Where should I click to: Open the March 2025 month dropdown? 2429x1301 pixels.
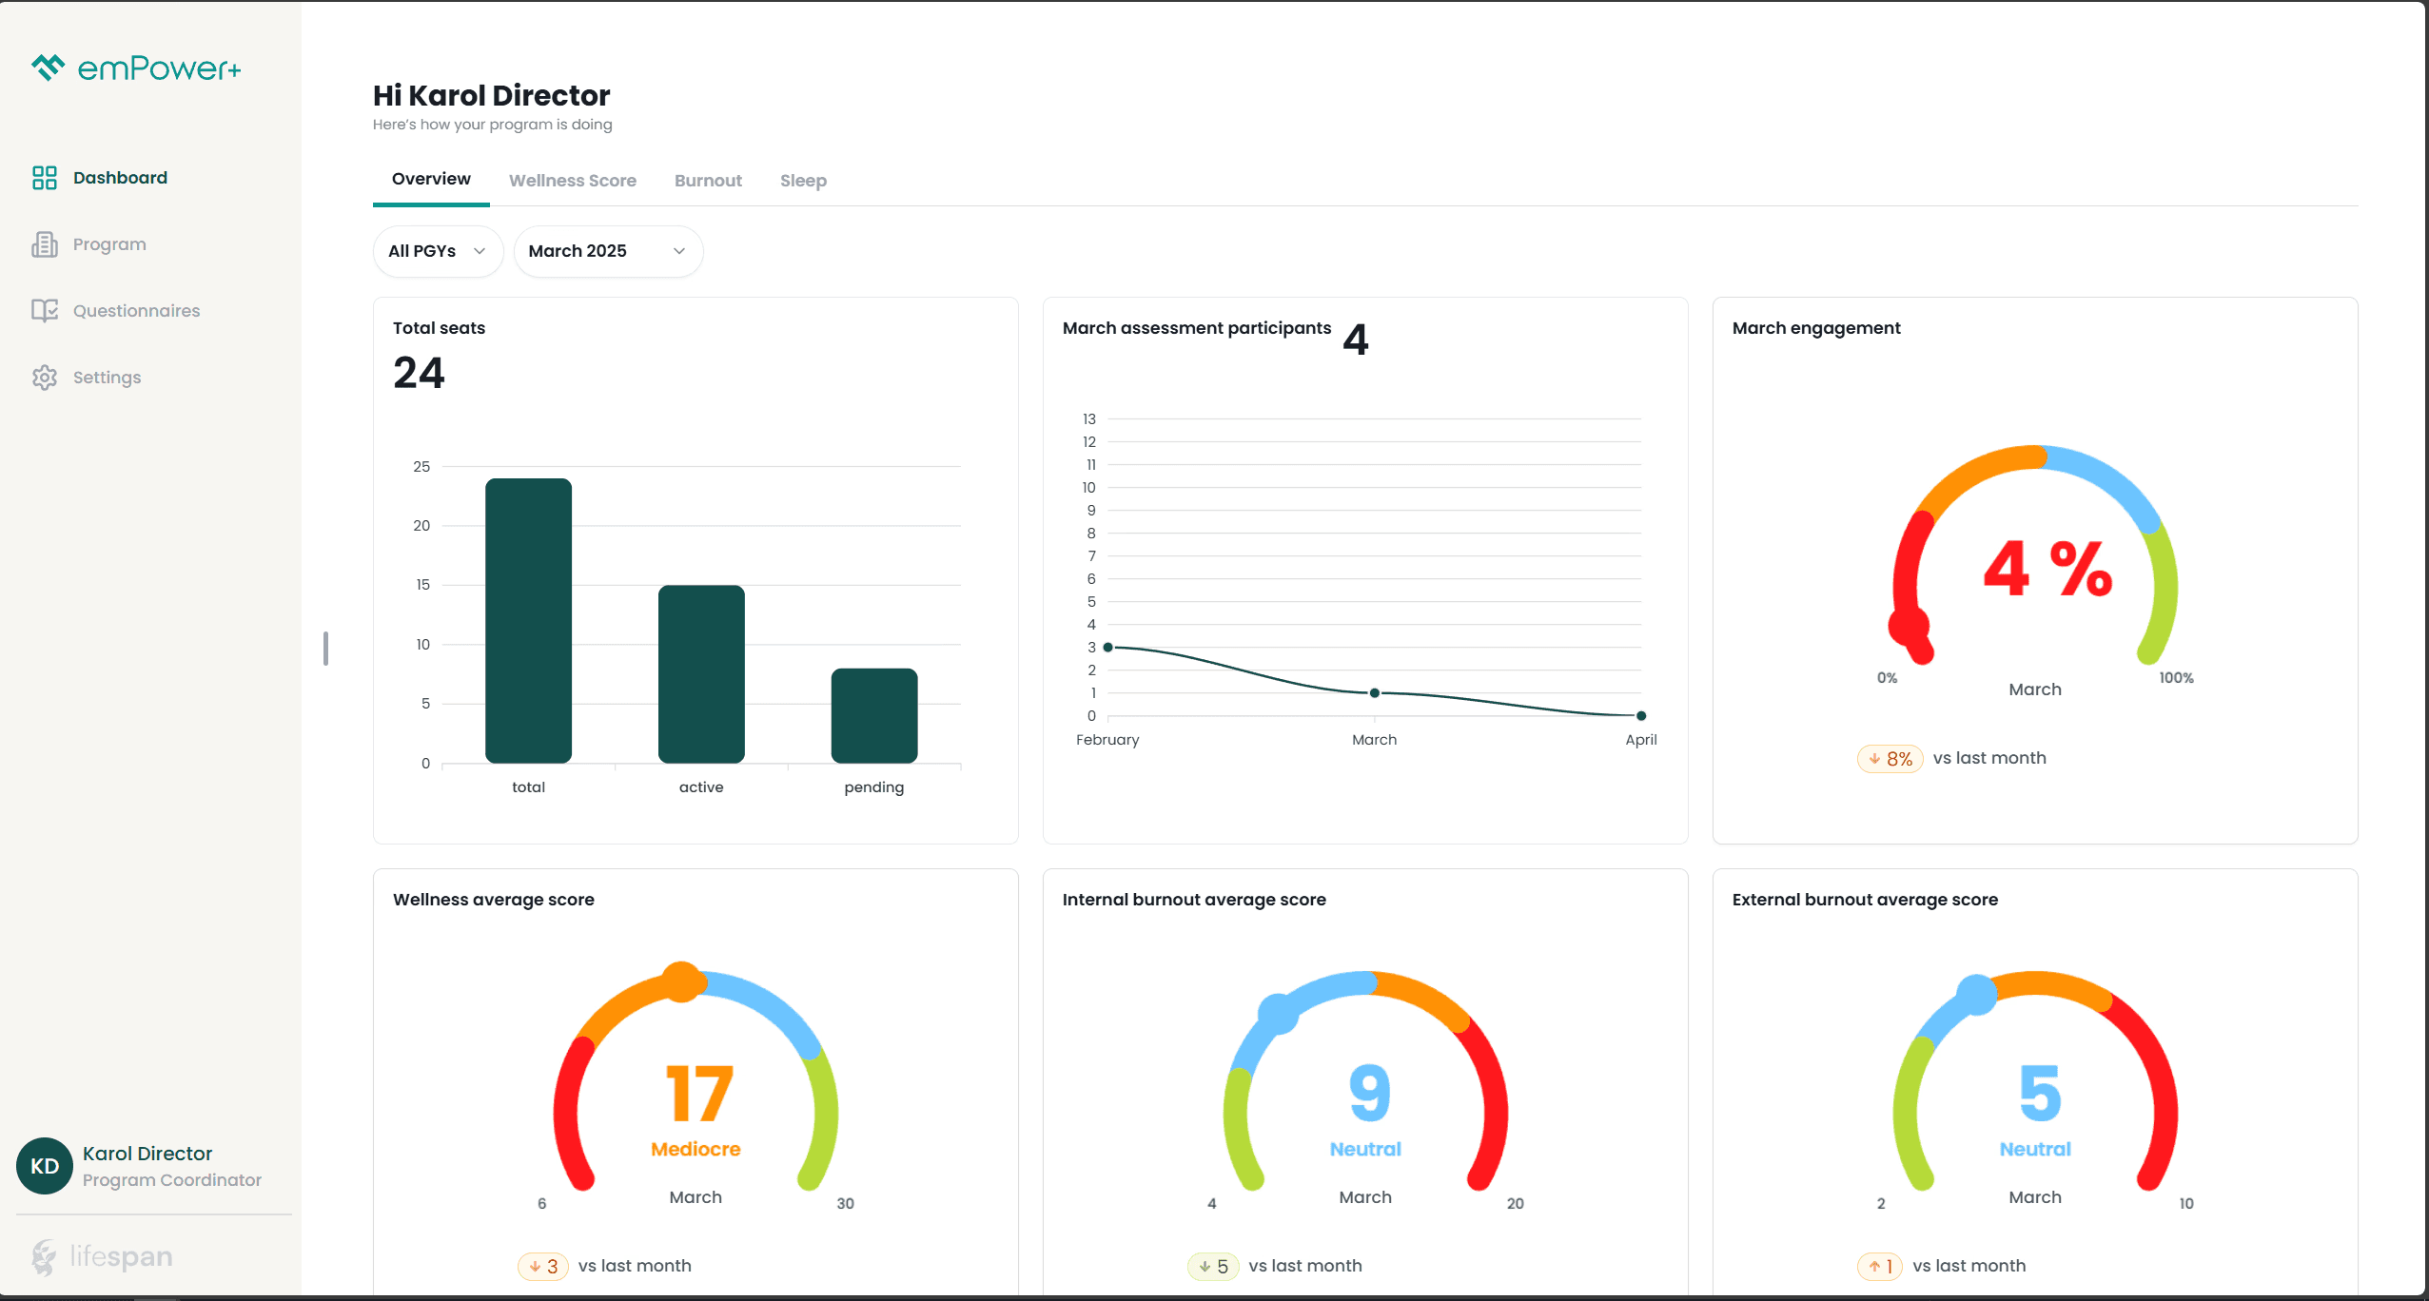(608, 251)
